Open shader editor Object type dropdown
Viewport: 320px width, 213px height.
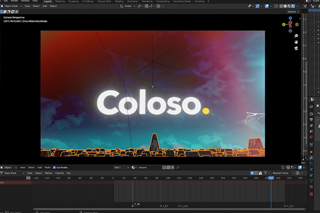tap(8, 167)
